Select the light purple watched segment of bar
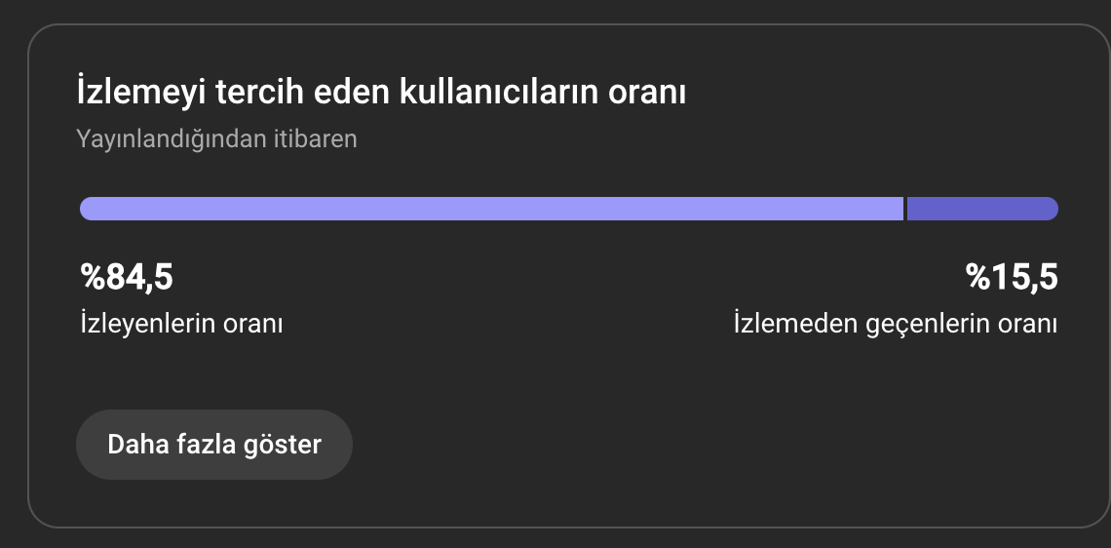 (x=492, y=209)
